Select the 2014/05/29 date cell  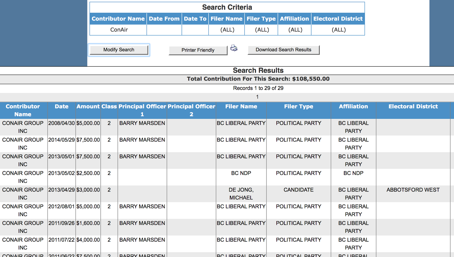62,140
